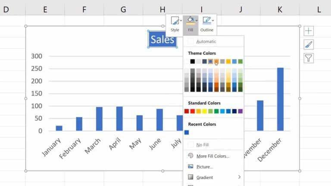Click the January axis label
Image resolution: width=331 pixels, height=186 pixels.
(x=52, y=147)
